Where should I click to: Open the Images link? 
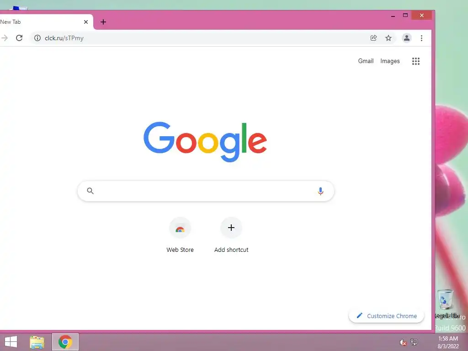tap(390, 61)
